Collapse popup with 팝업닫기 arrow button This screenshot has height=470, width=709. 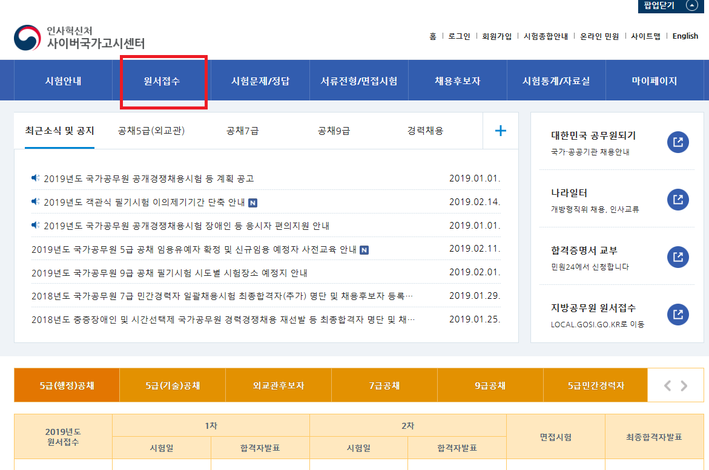click(692, 5)
